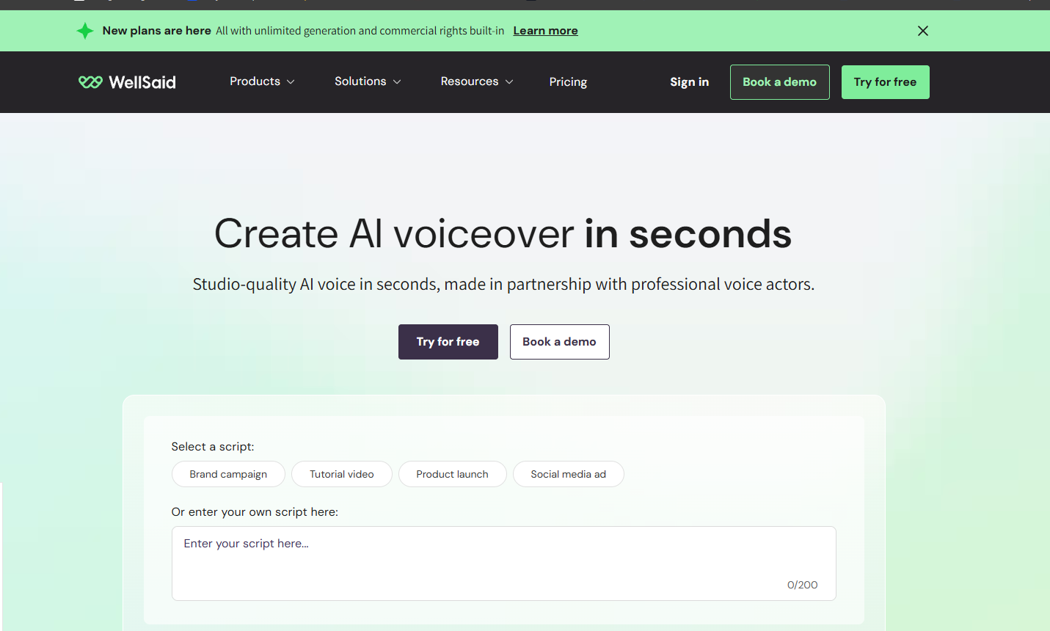Expand the Solutions menu
1050x631 pixels.
point(368,81)
